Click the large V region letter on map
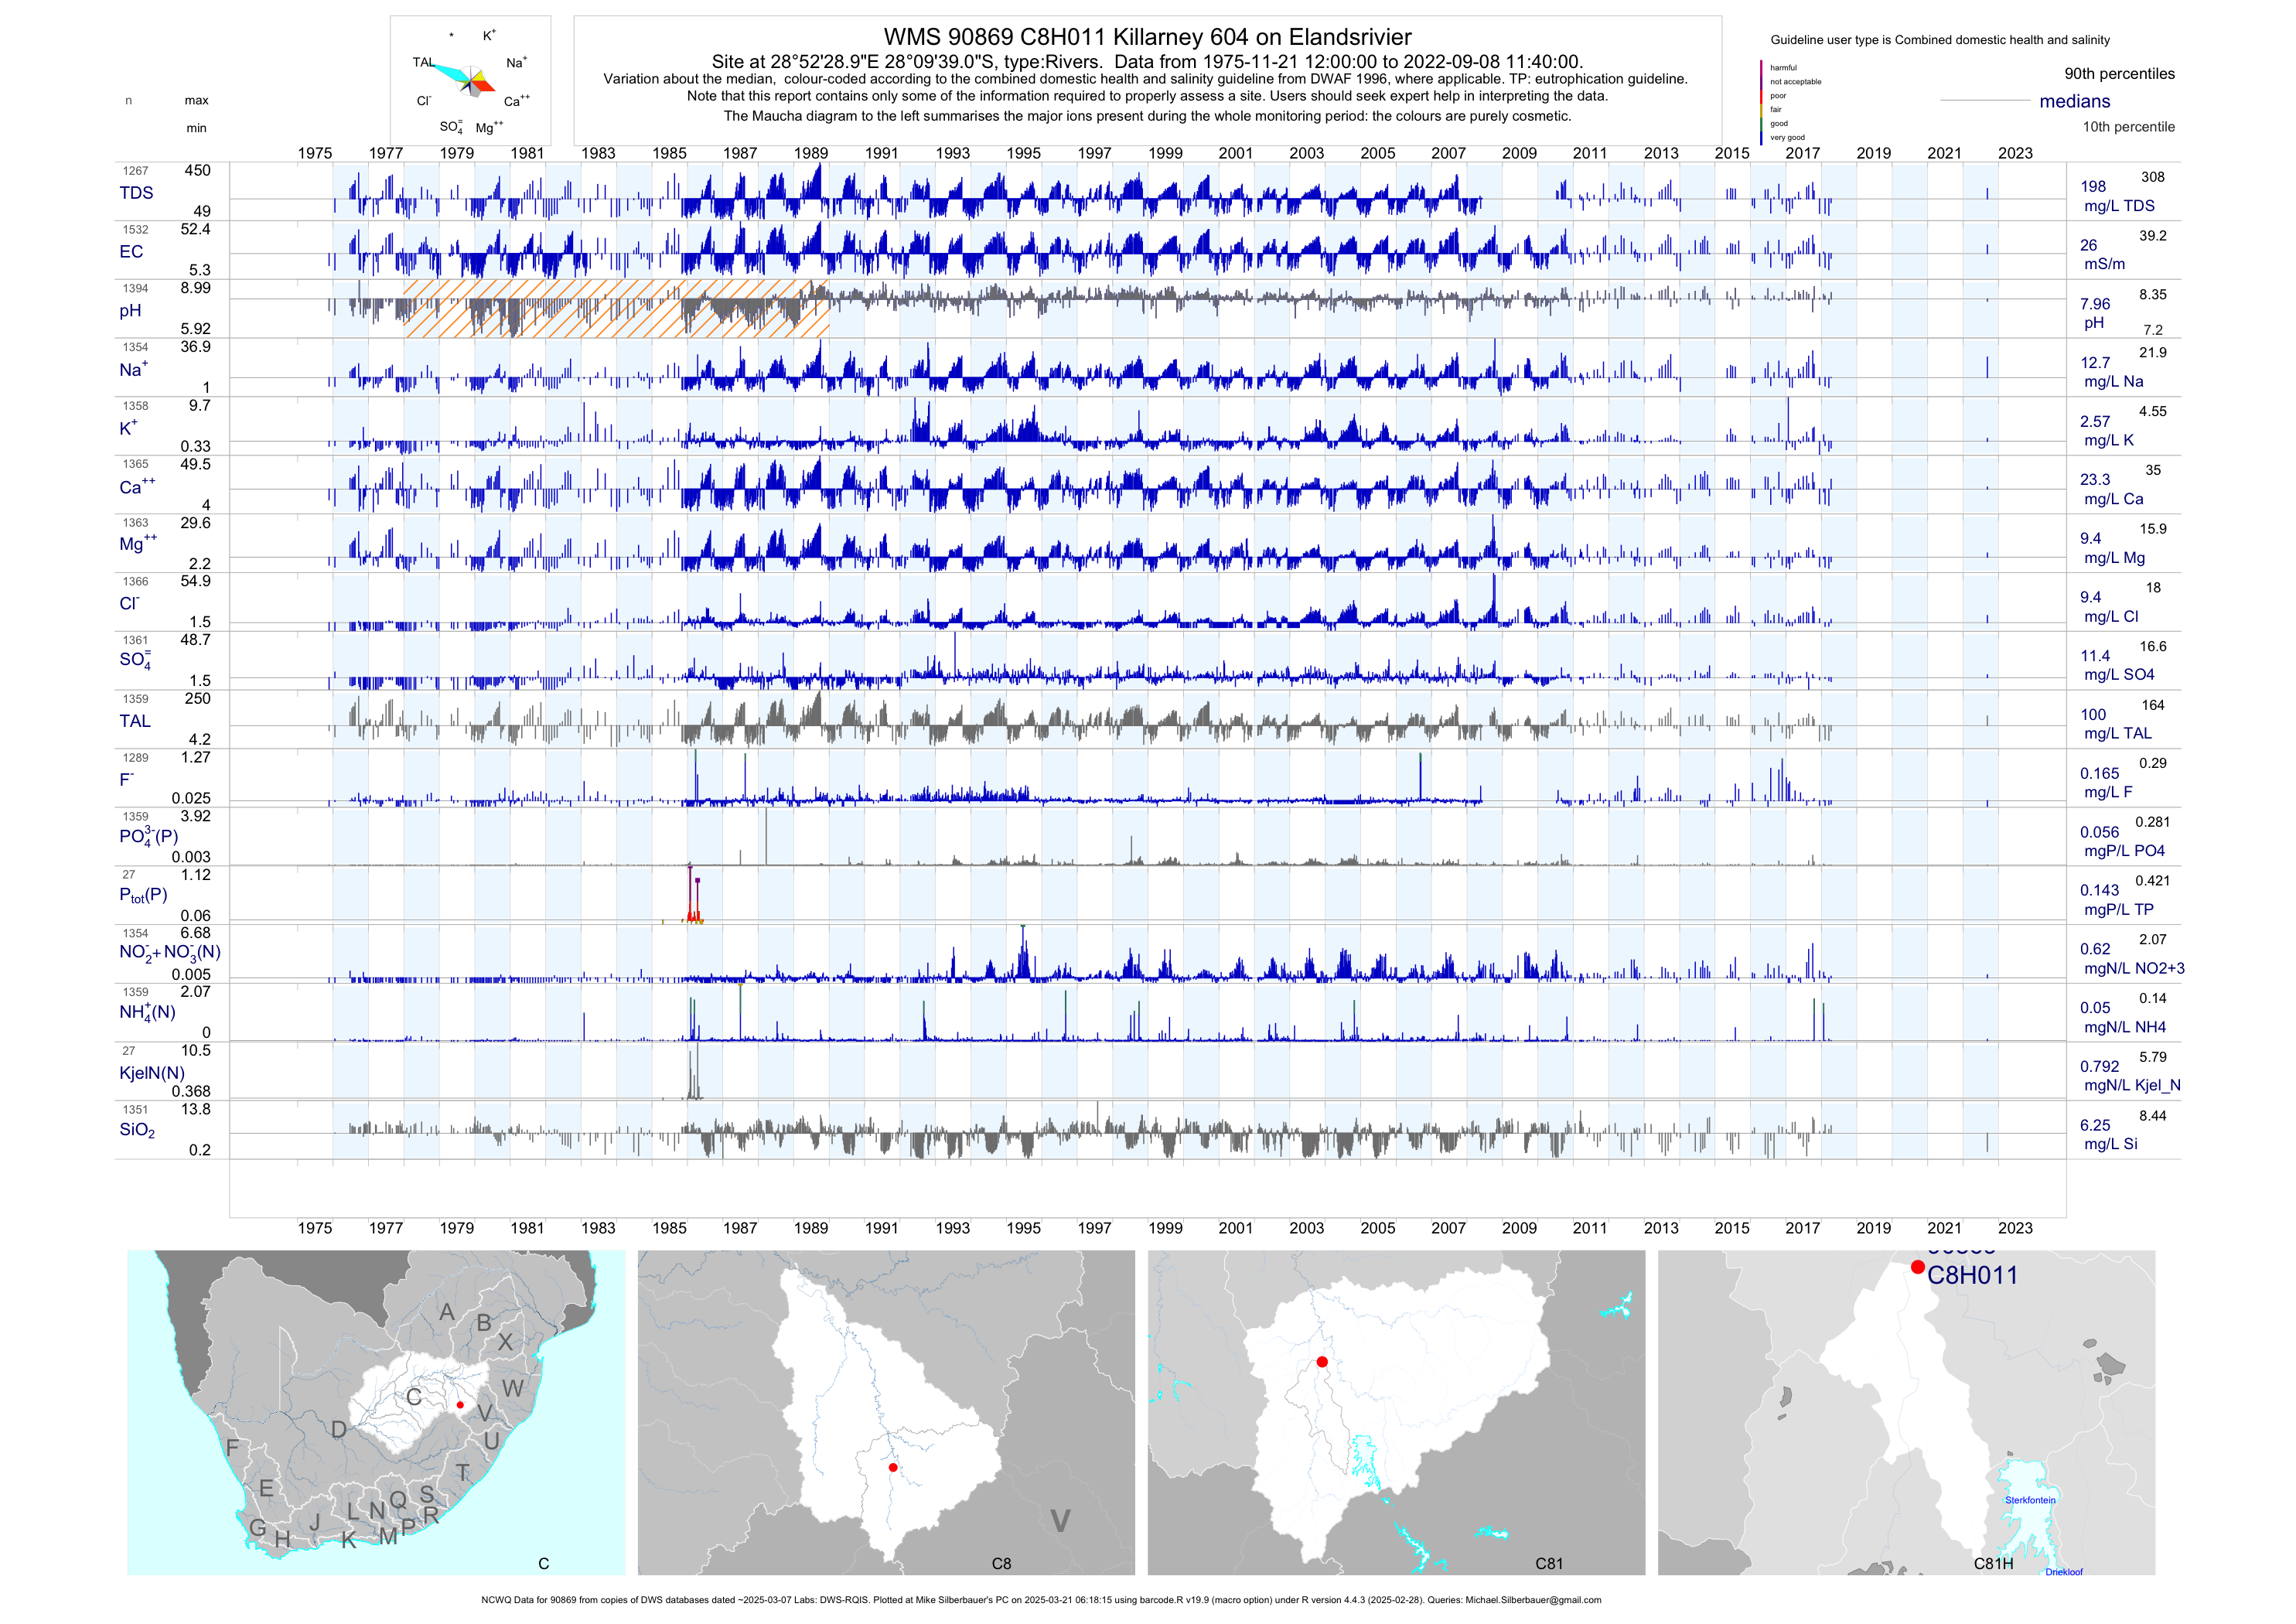 (1060, 1521)
